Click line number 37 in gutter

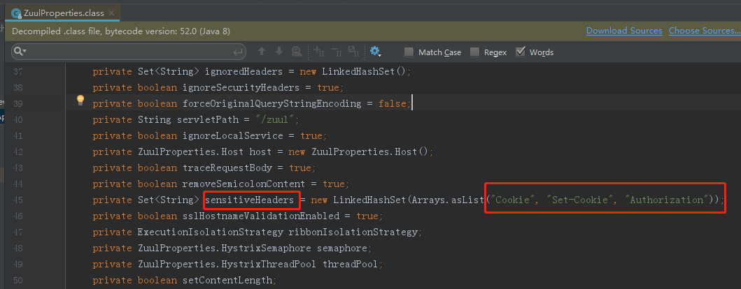tap(17, 72)
